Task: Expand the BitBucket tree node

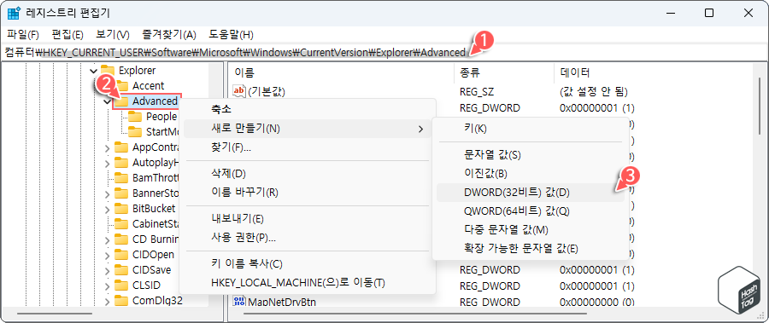Action: (x=108, y=209)
